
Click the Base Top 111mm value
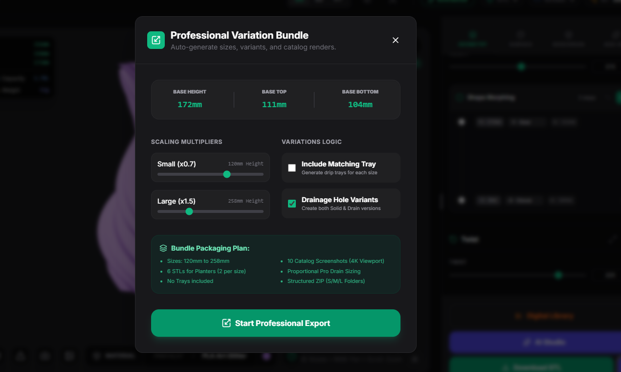(274, 105)
